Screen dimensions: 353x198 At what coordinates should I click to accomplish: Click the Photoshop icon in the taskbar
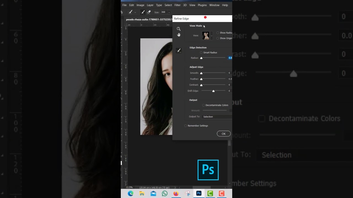coord(199,194)
